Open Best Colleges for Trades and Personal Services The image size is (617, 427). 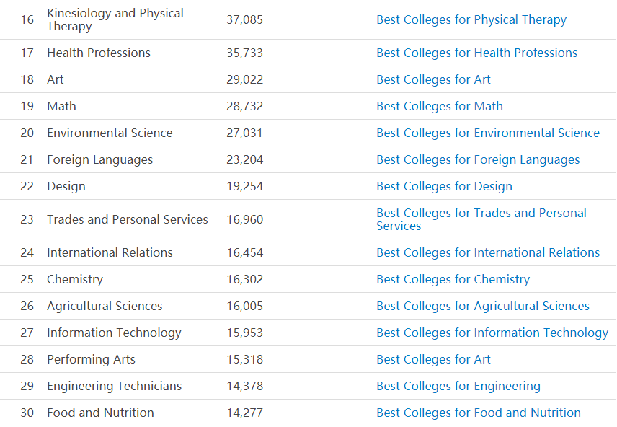point(481,219)
